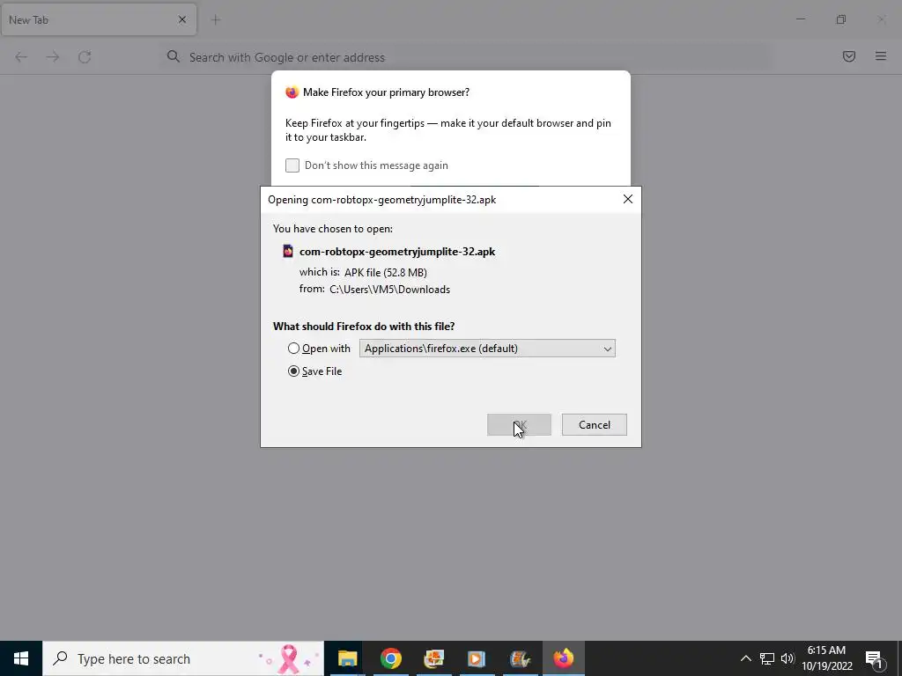Close the New Tab tab
The width and height of the screenshot is (902, 676).
tap(181, 19)
